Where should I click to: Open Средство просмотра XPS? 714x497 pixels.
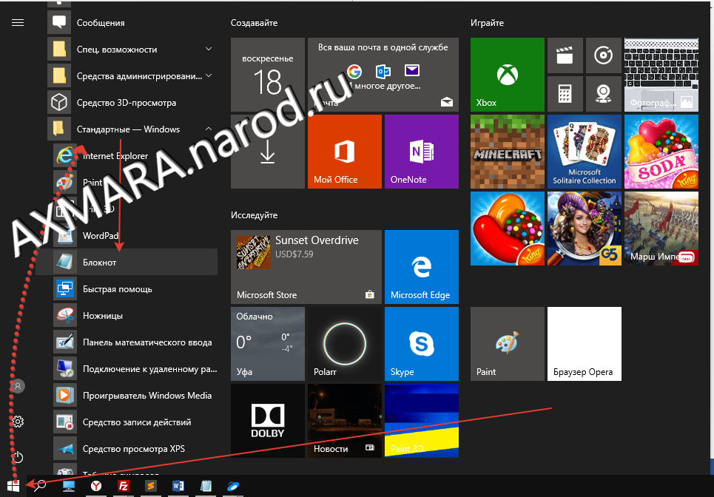pos(135,449)
